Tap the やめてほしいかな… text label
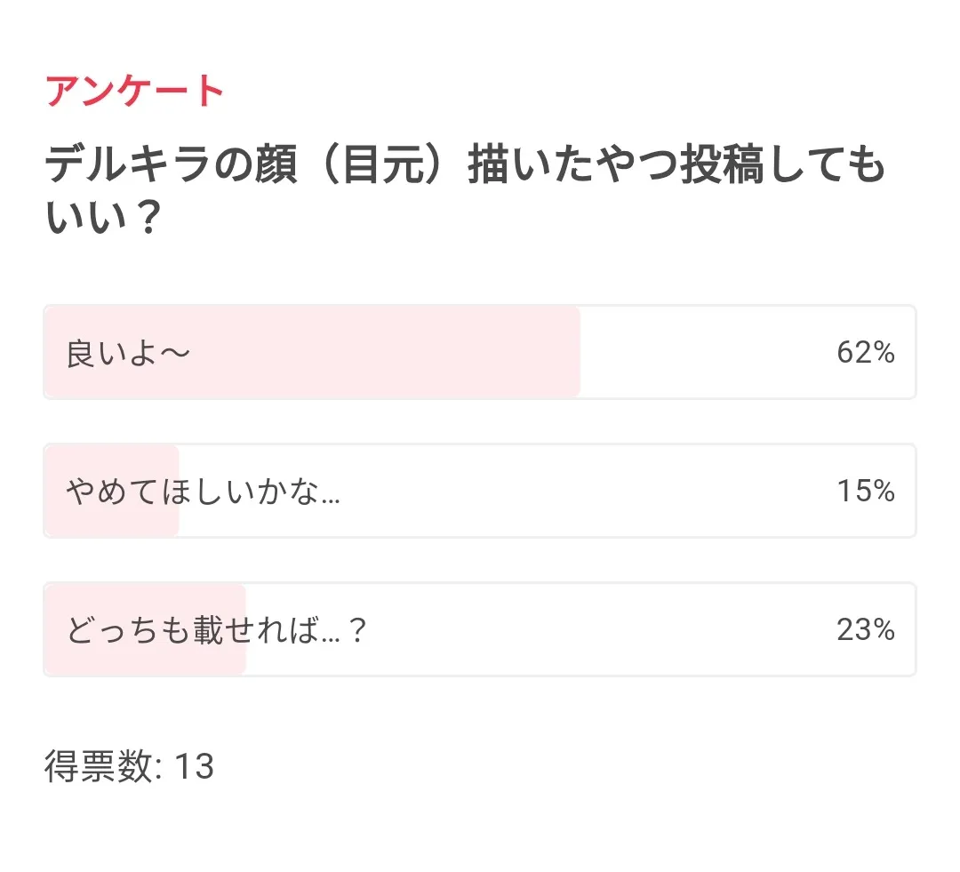Image resolution: width=960 pixels, height=872 pixels. click(x=203, y=492)
